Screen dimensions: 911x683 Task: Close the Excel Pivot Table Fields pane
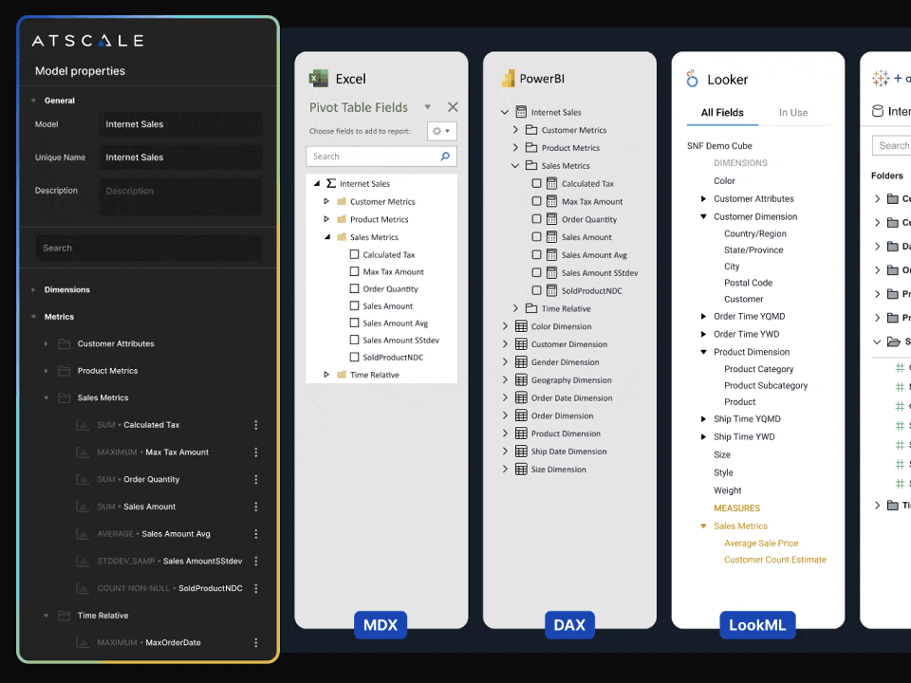click(453, 107)
